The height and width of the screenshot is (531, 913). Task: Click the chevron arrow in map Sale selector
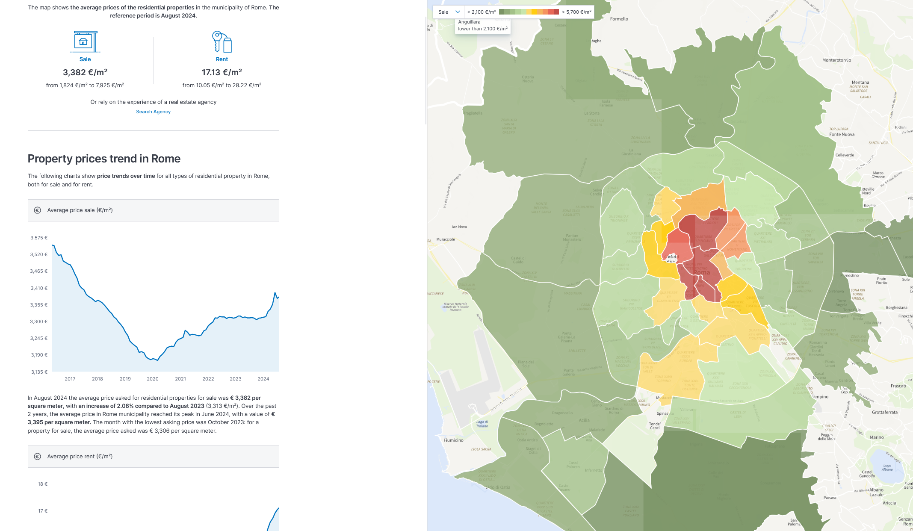(x=458, y=12)
